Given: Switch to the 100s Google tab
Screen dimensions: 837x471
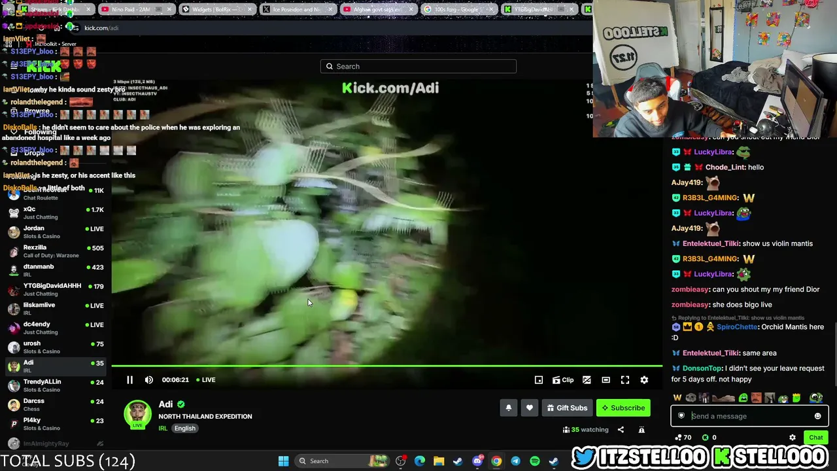Looking at the screenshot, I should 458,9.
